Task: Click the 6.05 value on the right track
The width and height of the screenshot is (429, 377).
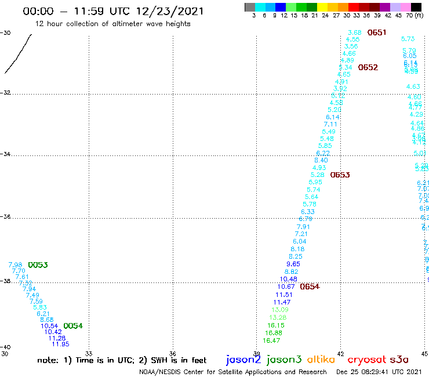Action: click(410, 56)
